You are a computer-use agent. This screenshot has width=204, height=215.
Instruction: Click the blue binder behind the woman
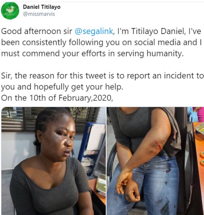89,143
